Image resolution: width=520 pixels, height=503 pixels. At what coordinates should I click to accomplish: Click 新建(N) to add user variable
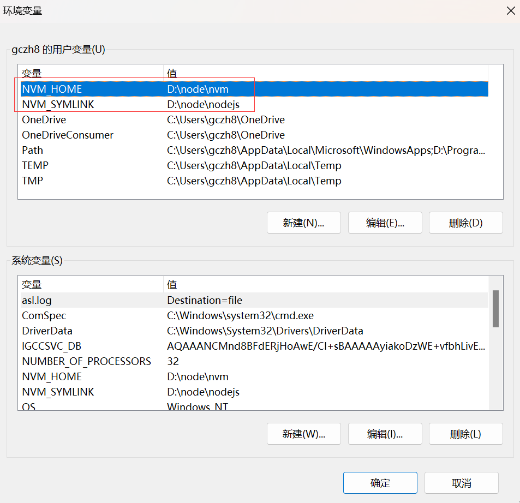[304, 223]
